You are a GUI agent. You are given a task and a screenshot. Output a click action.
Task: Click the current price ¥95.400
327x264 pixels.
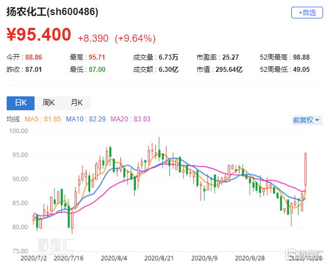[39, 35]
